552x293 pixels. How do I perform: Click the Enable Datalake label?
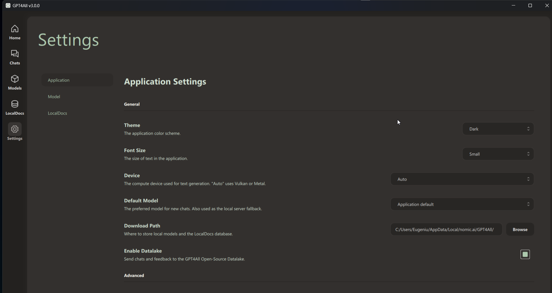pos(143,251)
